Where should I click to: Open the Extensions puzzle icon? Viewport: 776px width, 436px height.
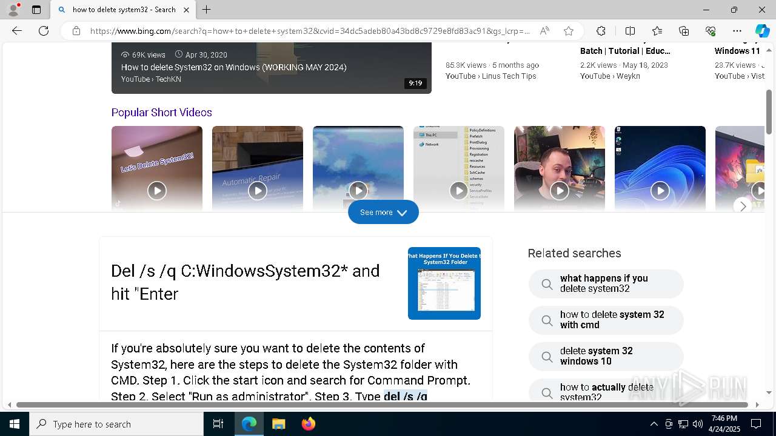coord(601,31)
